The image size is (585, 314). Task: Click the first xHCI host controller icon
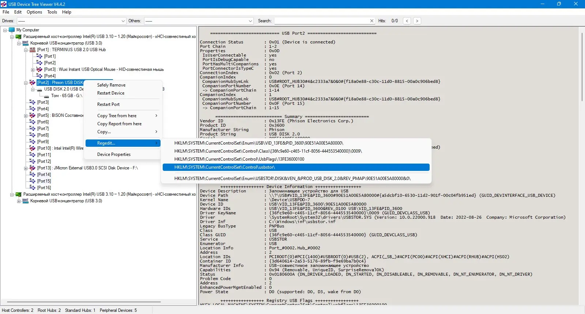tap(19, 37)
